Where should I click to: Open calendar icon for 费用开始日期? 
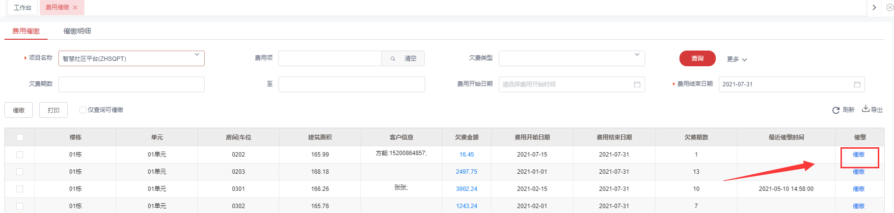click(x=637, y=84)
